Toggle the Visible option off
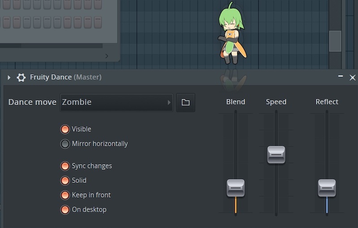Image resolution: width=358 pixels, height=228 pixels. [x=65, y=129]
